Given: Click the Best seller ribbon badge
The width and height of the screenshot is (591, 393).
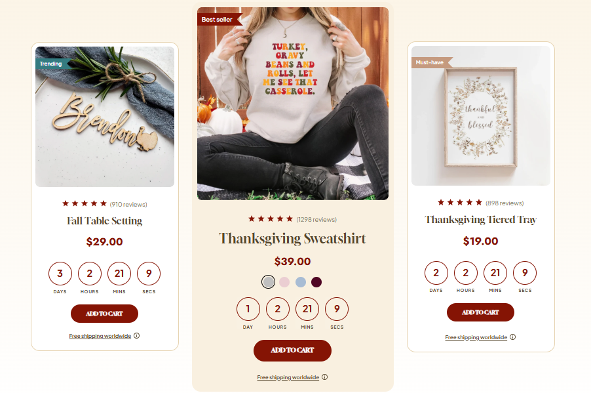Looking at the screenshot, I should 219,19.
